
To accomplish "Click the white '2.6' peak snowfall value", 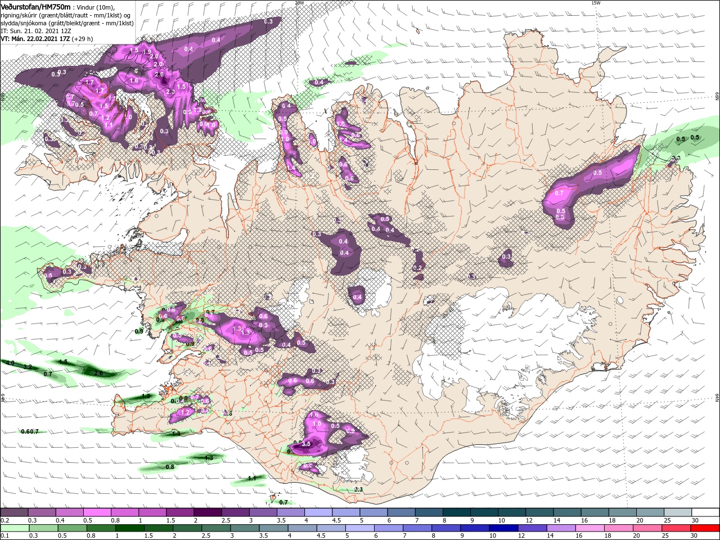I will (159, 74).
